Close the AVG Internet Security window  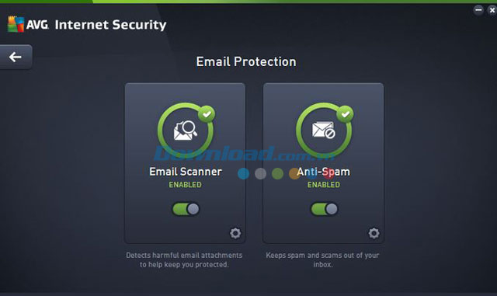492,10
